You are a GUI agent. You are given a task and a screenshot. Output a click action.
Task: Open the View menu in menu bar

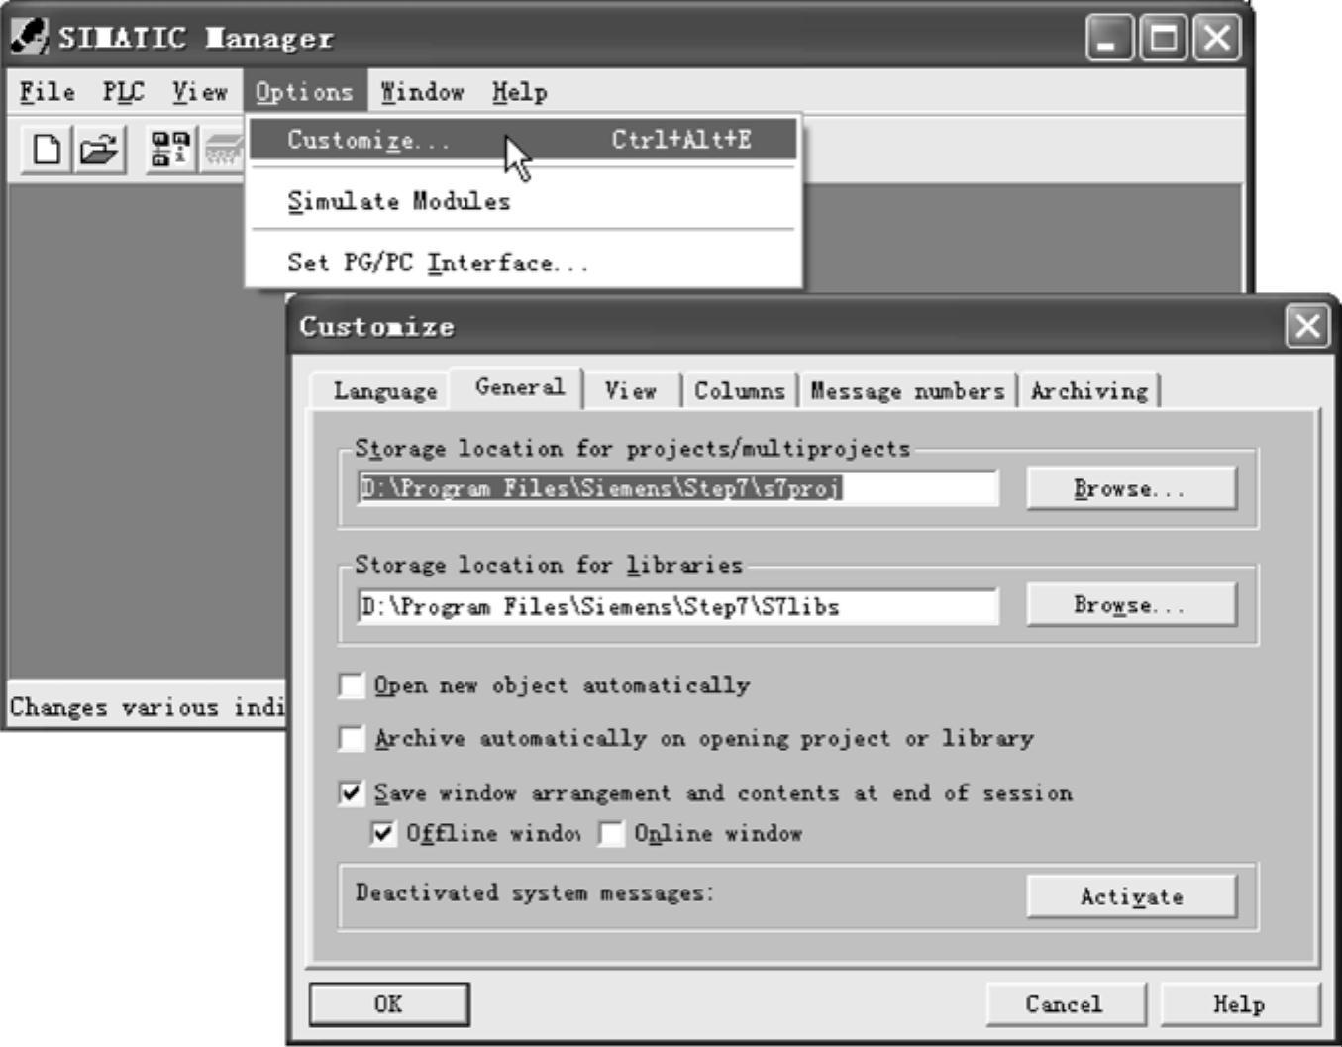(x=199, y=92)
